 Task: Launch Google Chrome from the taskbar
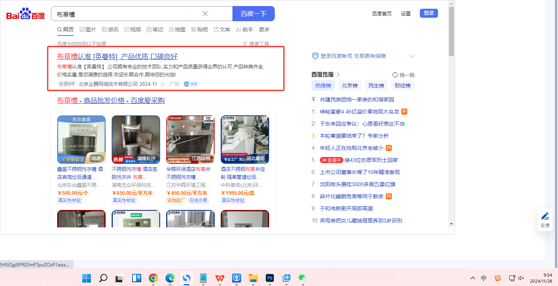[x=153, y=278]
